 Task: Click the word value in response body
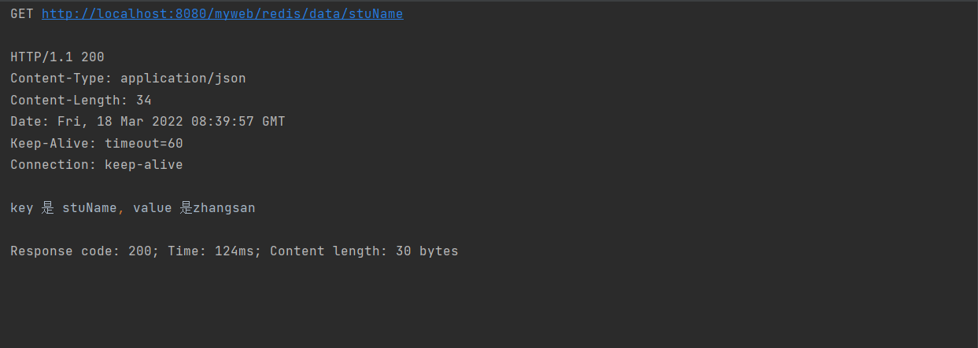(153, 208)
